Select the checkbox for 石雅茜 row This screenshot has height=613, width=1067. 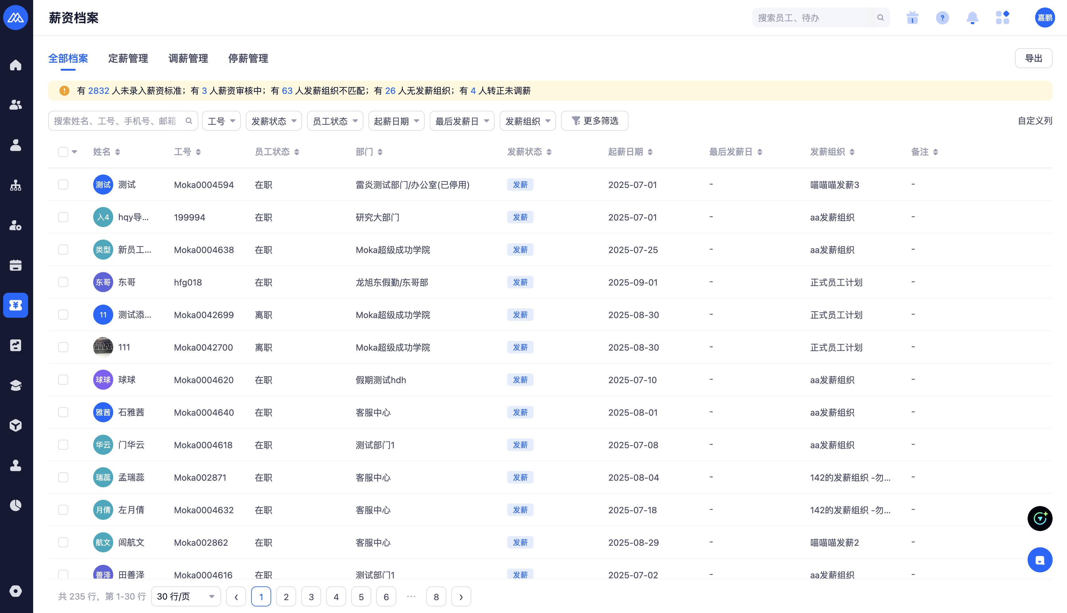63,412
